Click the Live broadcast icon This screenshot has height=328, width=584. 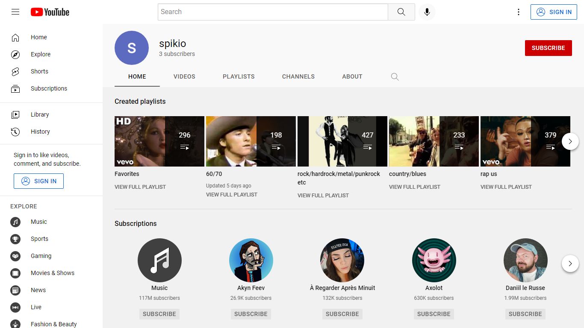coord(15,307)
